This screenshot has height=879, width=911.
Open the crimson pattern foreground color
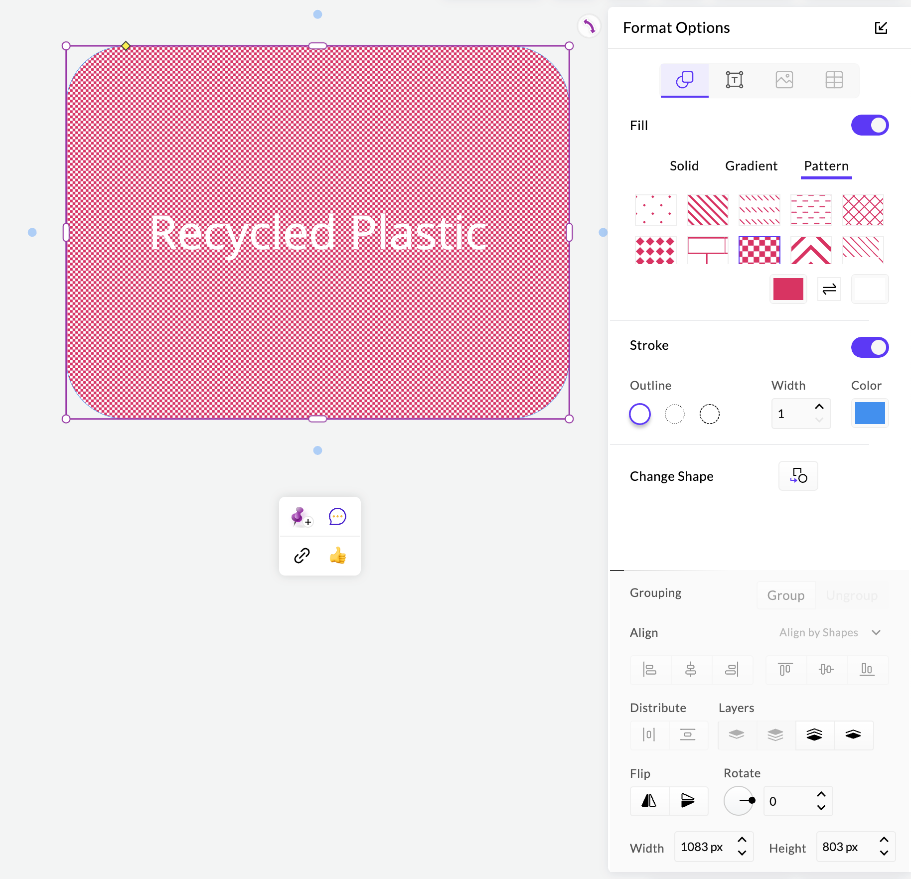point(788,289)
